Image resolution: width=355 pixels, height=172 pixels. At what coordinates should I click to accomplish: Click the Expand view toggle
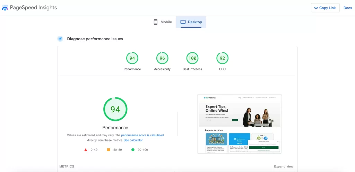tap(284, 166)
